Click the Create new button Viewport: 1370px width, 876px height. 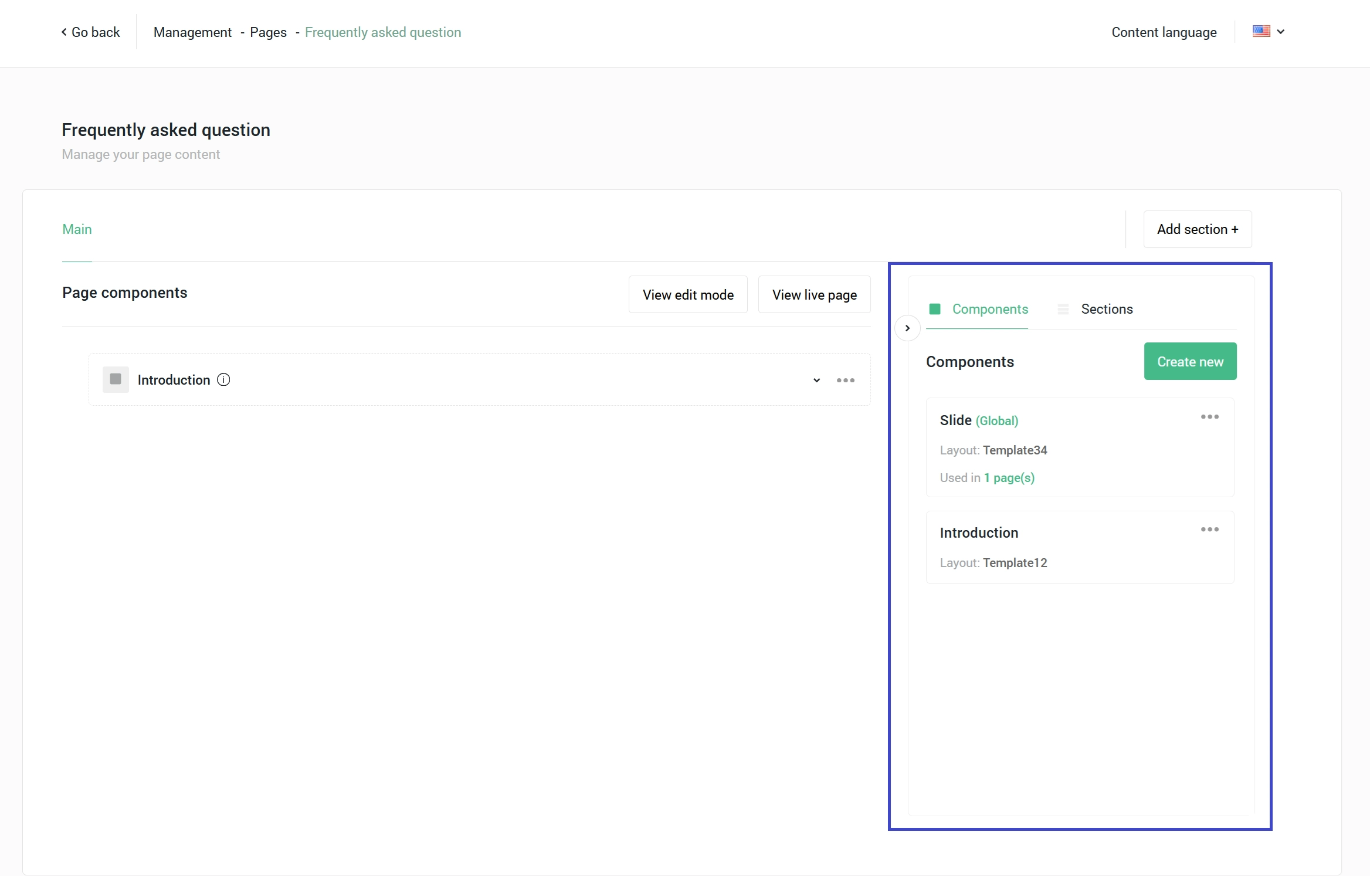click(1189, 362)
